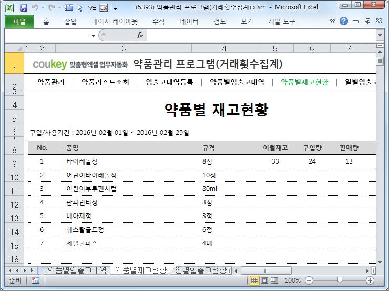This screenshot has width=389, height=291.
Task: Go to next sheet tab arrow
Action: click(24, 270)
